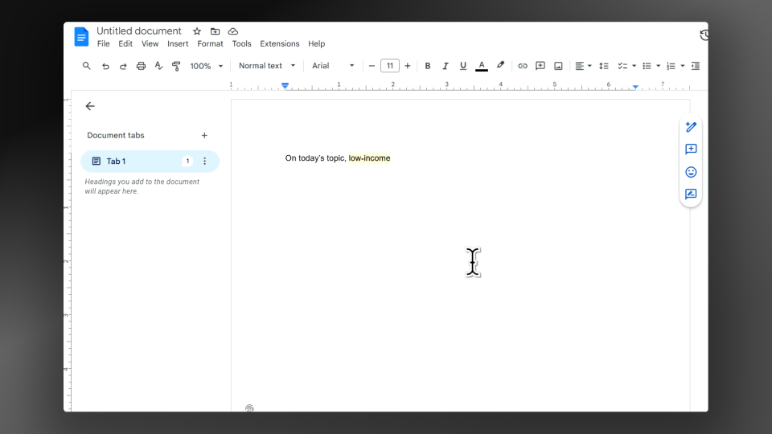Open the highlight color pen
The height and width of the screenshot is (434, 772).
coord(500,65)
